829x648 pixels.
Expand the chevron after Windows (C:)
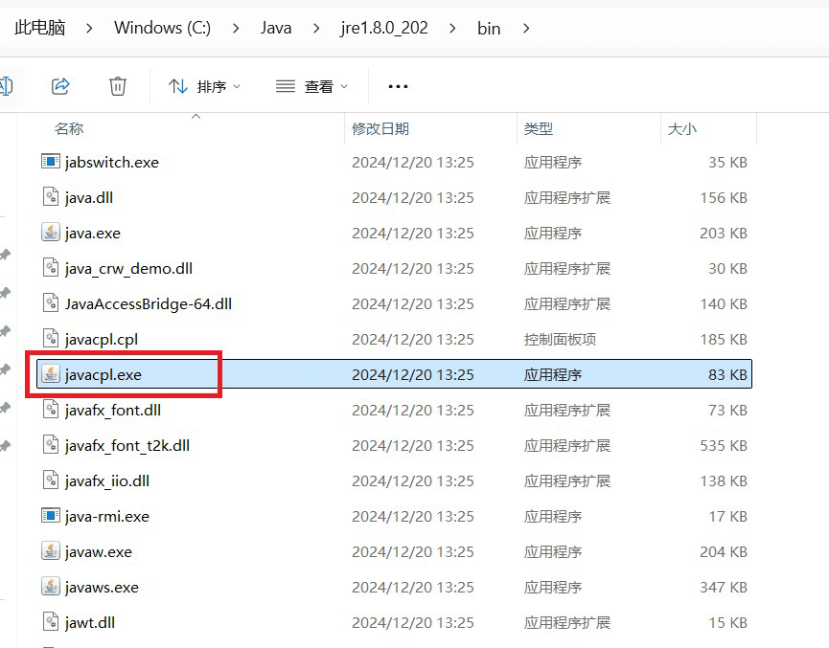(x=236, y=28)
